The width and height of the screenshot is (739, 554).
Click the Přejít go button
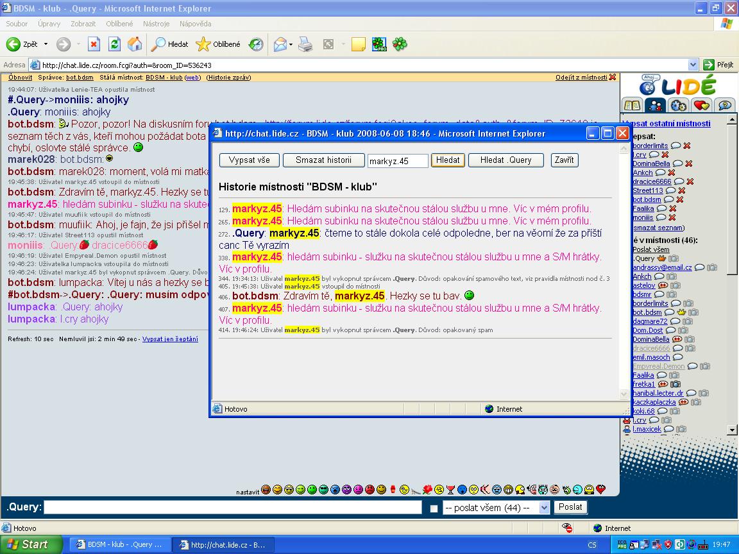coord(718,65)
